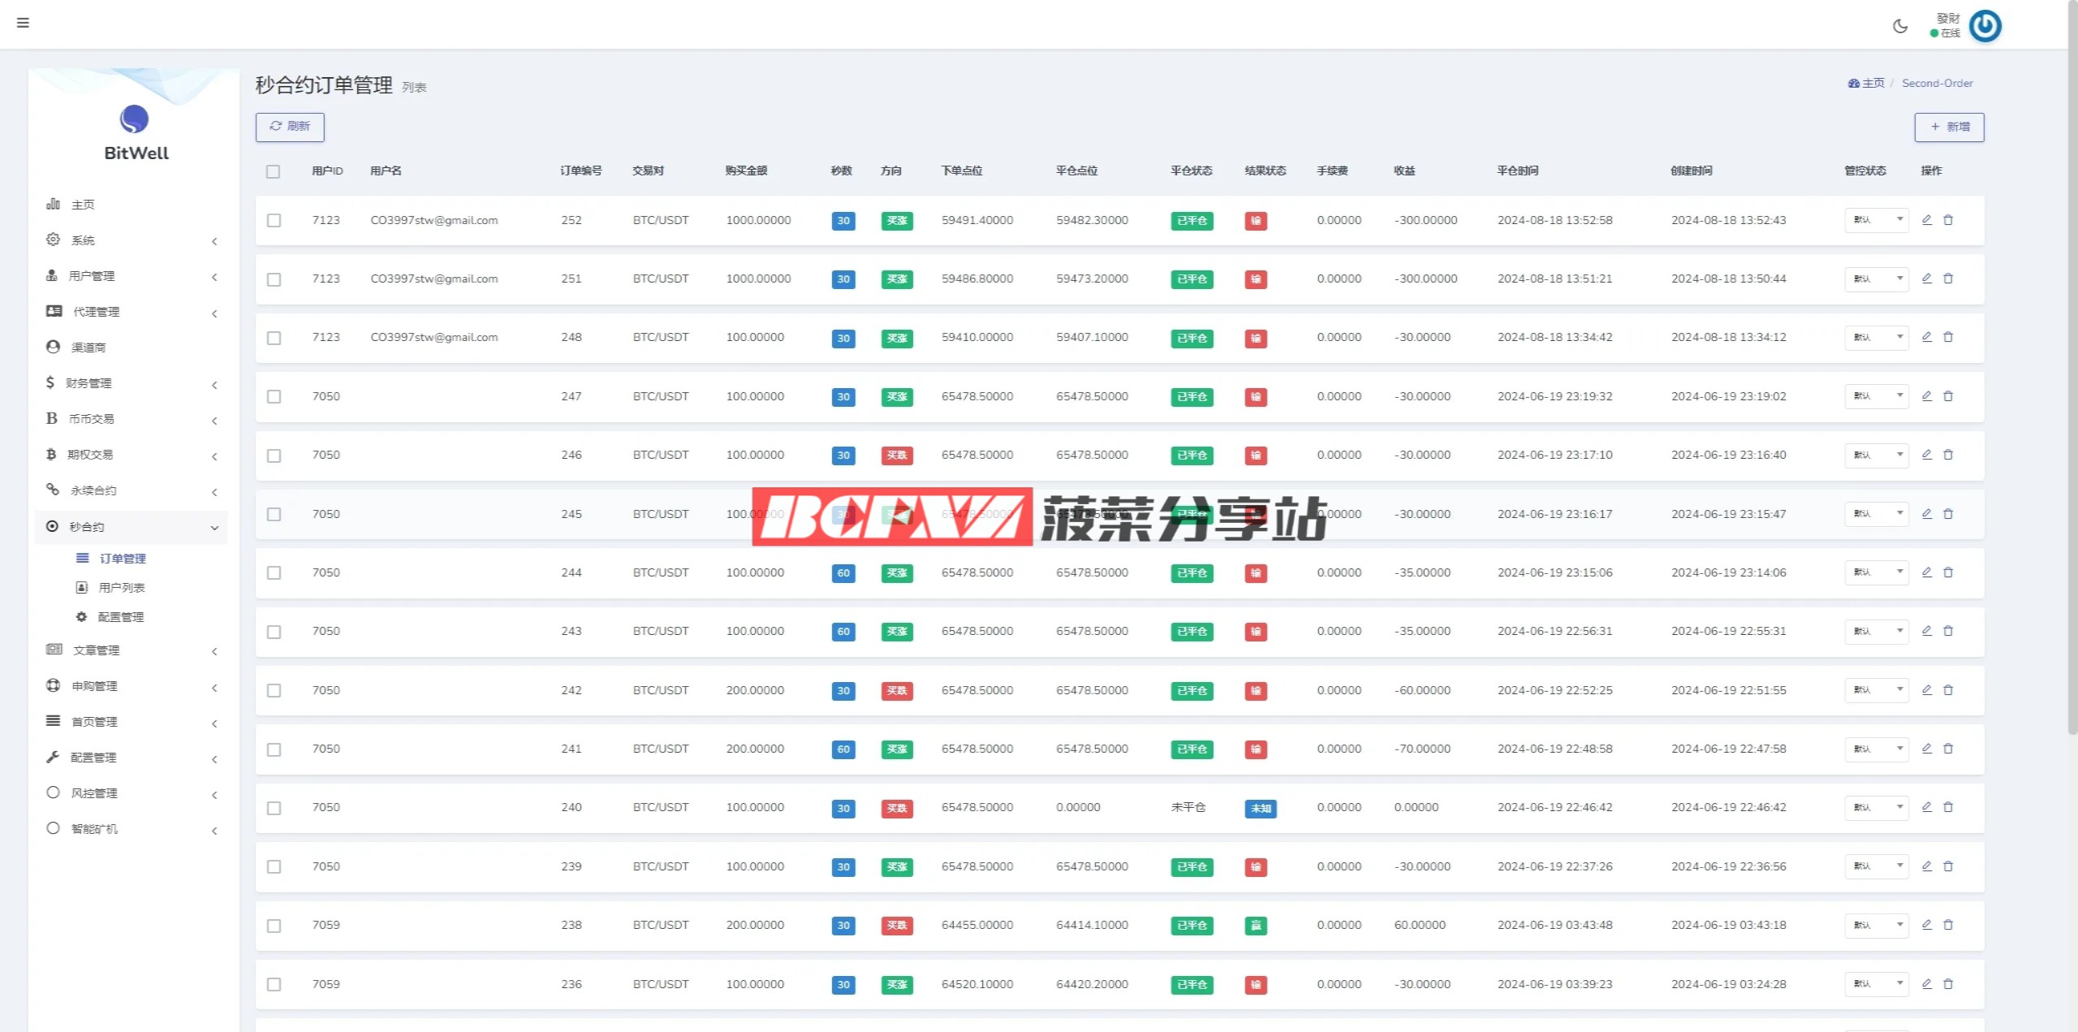Click edit pencil for order 252
The width and height of the screenshot is (2078, 1032).
(1926, 220)
